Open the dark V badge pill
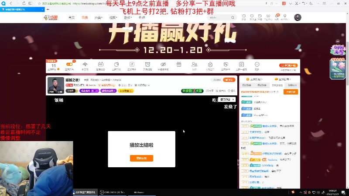Image resolution: width=349 pixels, height=196 pixels. click(x=72, y=91)
